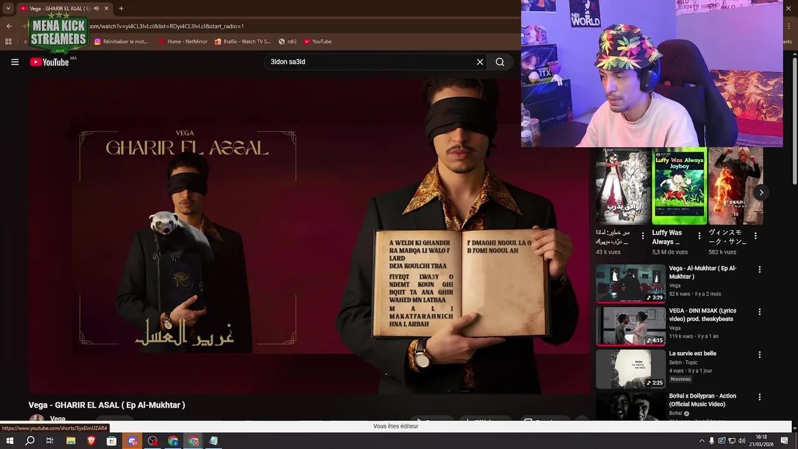The width and height of the screenshot is (798, 449).
Task: Click the '82 k vues · il y a 2 mois' text
Action: pos(695,294)
